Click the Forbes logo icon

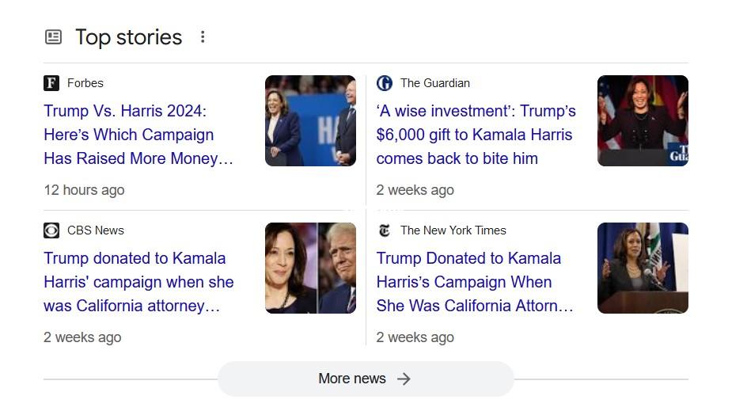click(51, 83)
